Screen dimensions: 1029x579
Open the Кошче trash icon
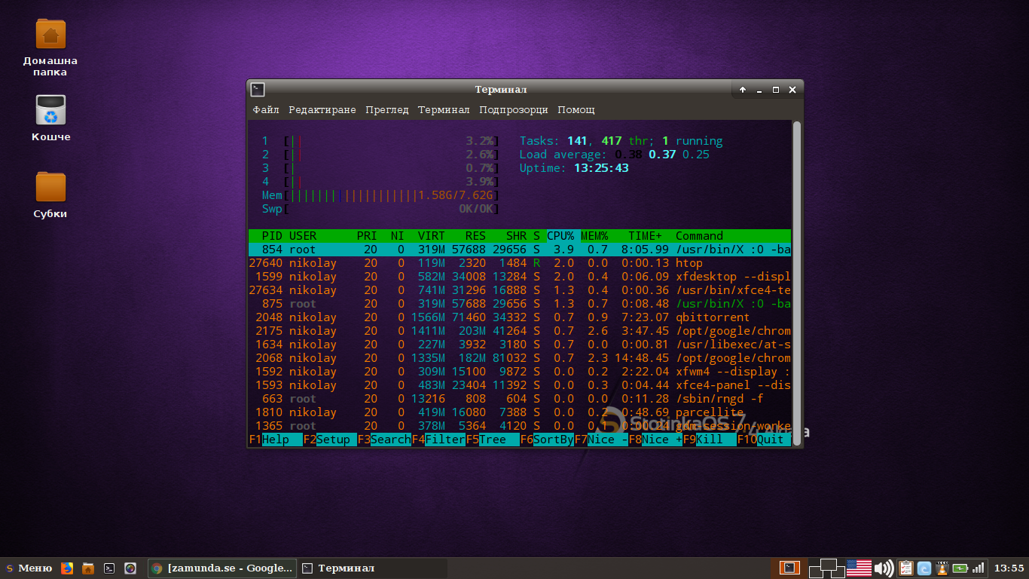tap(50, 118)
